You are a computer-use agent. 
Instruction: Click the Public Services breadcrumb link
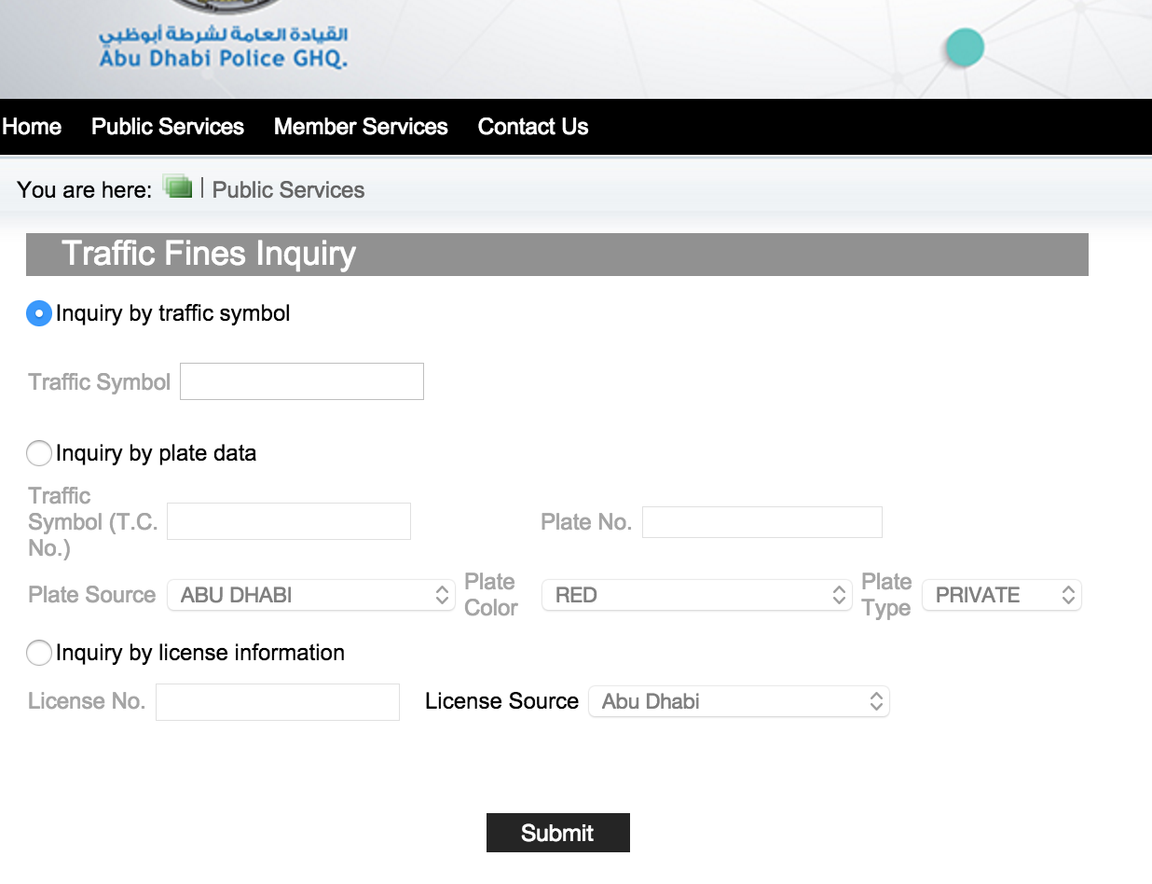pyautogui.click(x=287, y=189)
